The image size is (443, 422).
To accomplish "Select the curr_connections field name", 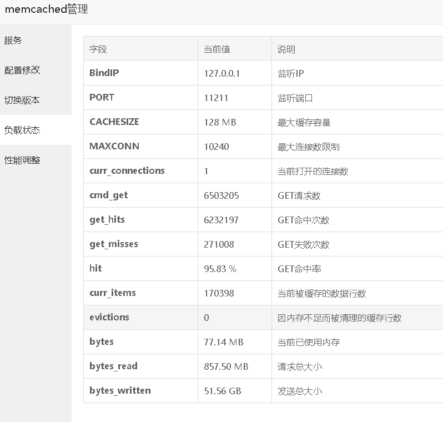I will click(x=127, y=170).
